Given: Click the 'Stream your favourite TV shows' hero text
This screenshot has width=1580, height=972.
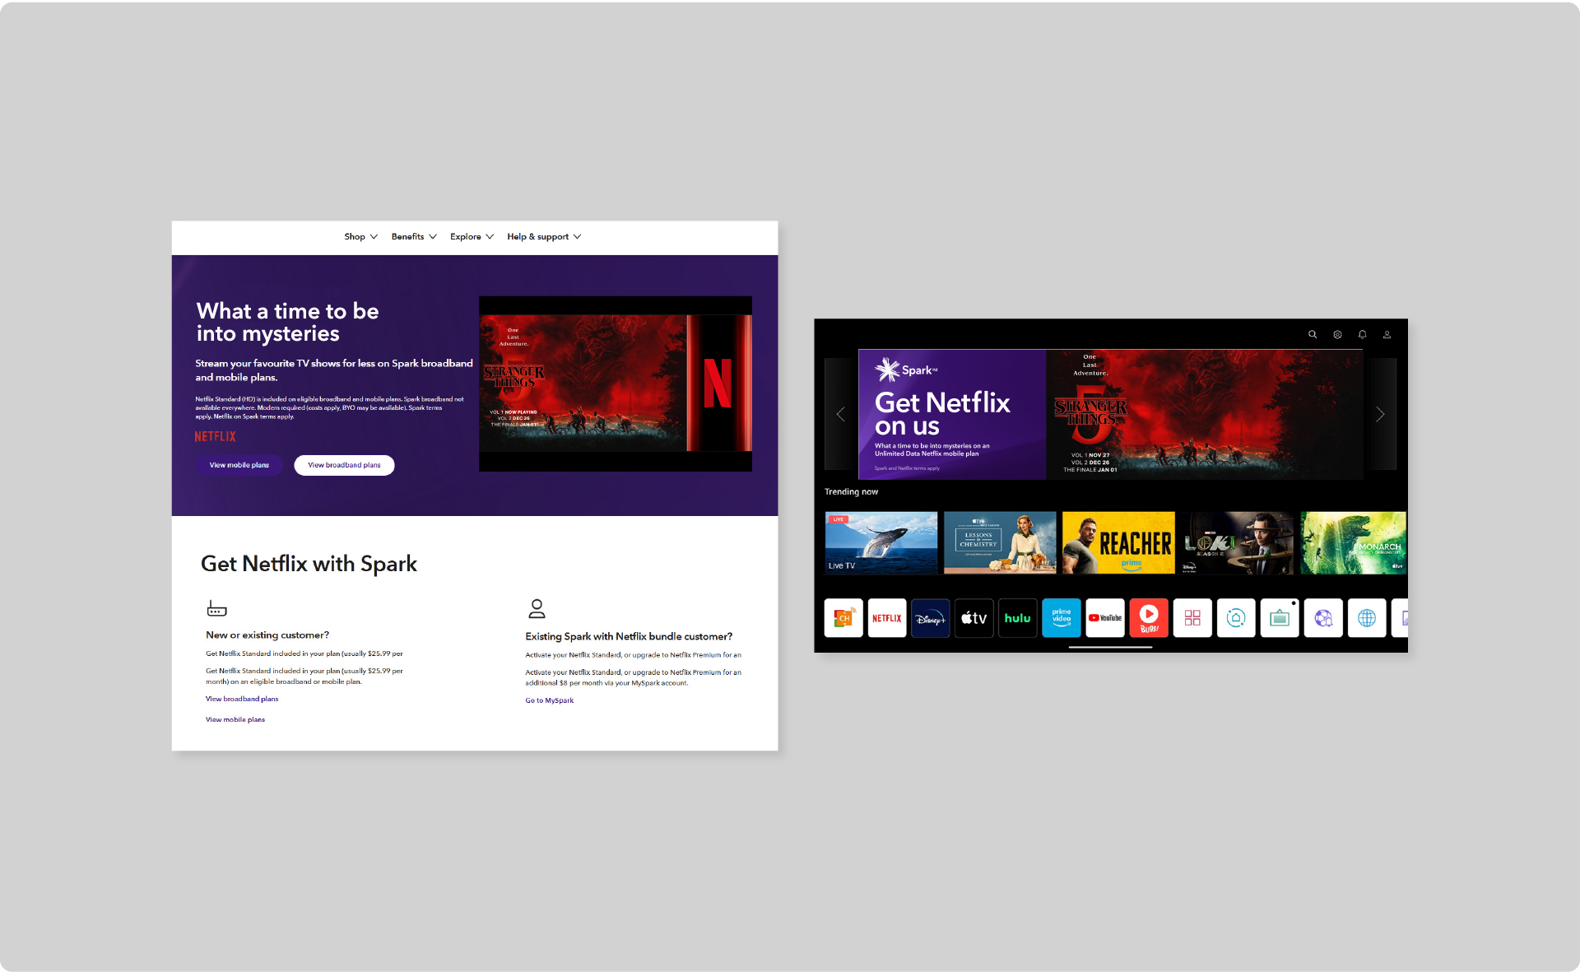Looking at the screenshot, I should (x=334, y=370).
